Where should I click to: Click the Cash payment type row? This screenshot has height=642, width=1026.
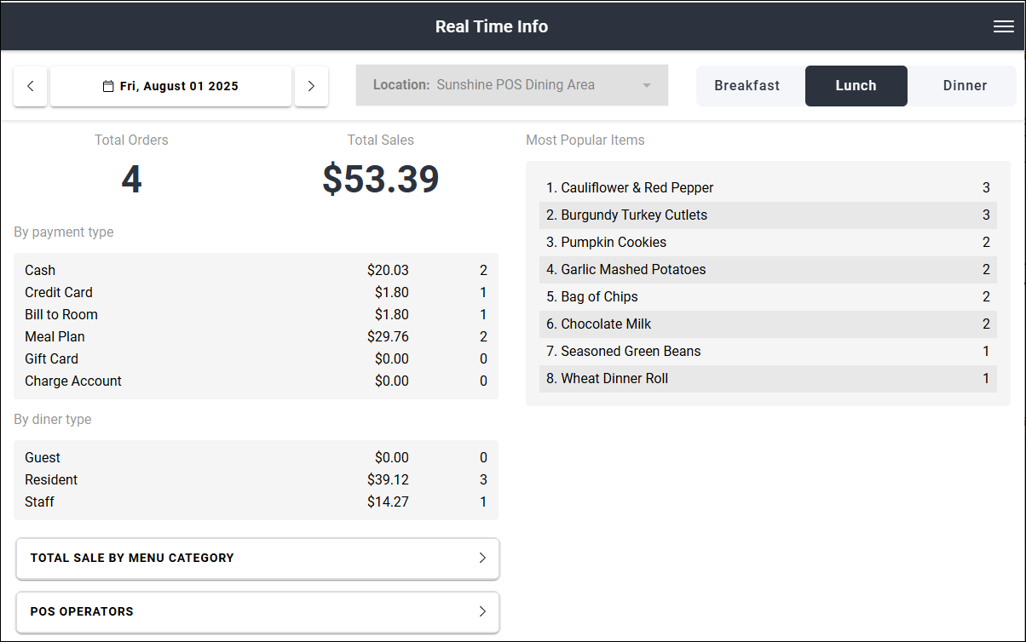point(256,270)
